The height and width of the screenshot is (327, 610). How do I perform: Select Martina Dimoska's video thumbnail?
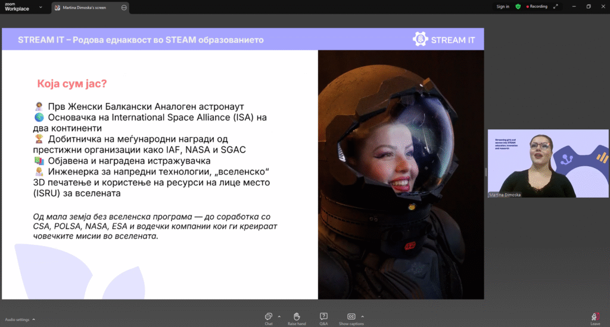coord(548,163)
